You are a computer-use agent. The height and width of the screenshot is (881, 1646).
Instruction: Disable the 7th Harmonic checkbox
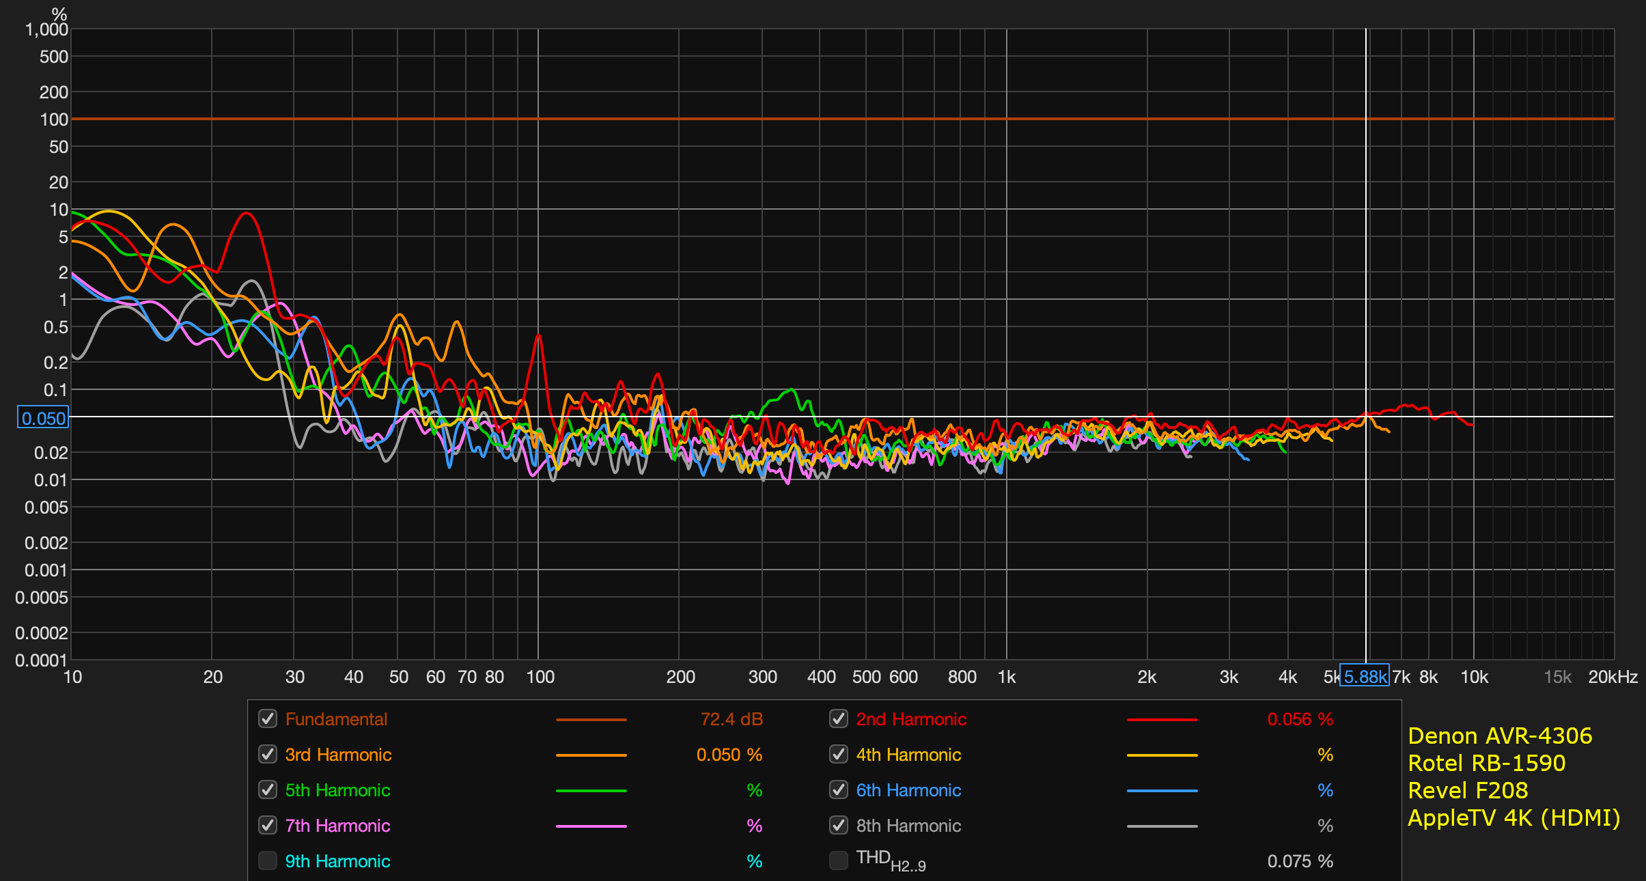[x=268, y=825]
